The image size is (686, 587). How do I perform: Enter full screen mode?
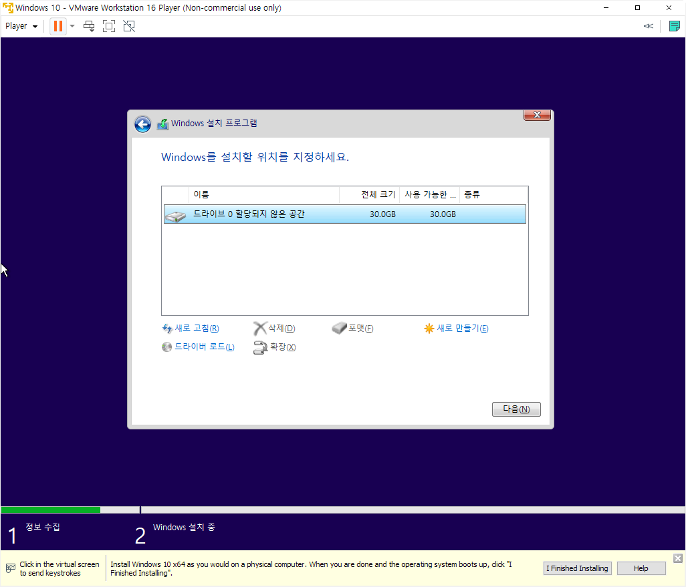pyautogui.click(x=109, y=26)
